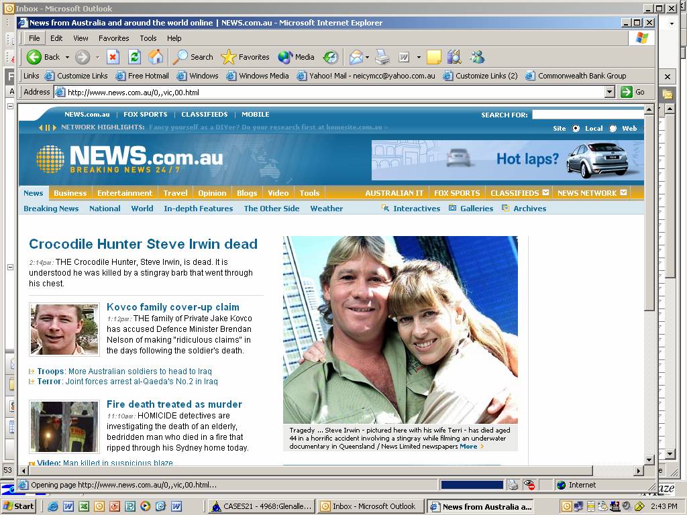
Task: Click horizontal scrollbar right arrow
Action: [x=639, y=471]
